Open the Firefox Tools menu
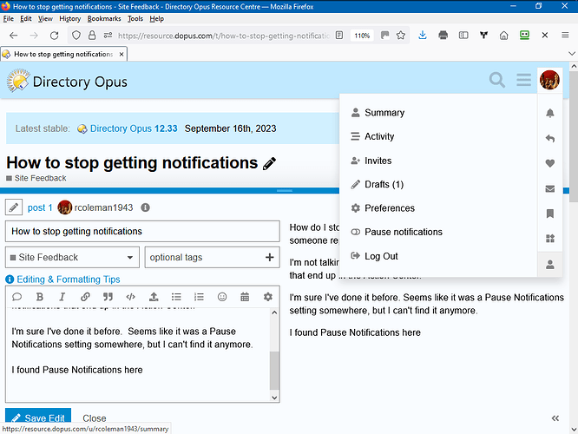The width and height of the screenshot is (578, 434). click(135, 18)
